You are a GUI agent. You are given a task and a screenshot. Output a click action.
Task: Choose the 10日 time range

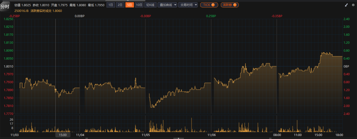[139, 5]
